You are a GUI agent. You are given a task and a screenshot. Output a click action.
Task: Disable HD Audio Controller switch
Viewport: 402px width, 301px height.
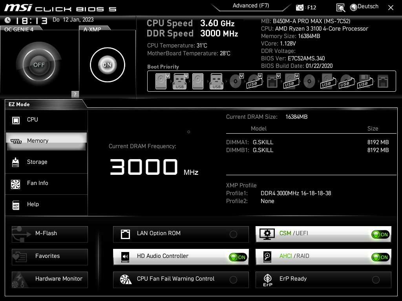click(x=238, y=257)
